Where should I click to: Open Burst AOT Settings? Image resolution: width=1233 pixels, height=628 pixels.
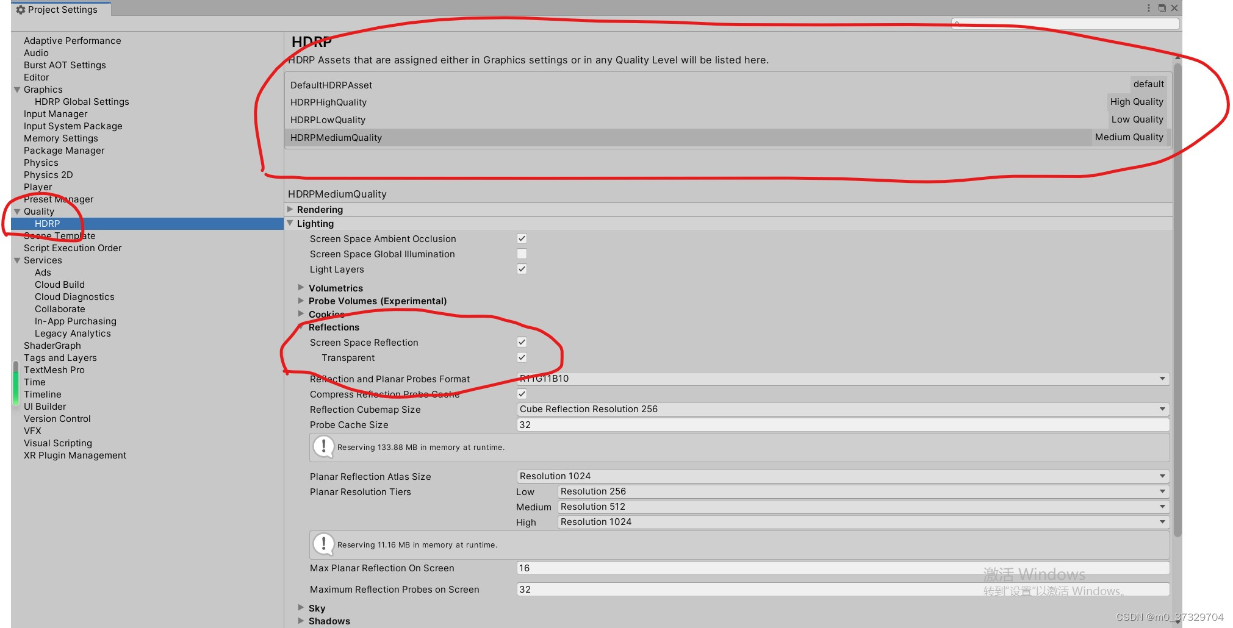(65, 65)
